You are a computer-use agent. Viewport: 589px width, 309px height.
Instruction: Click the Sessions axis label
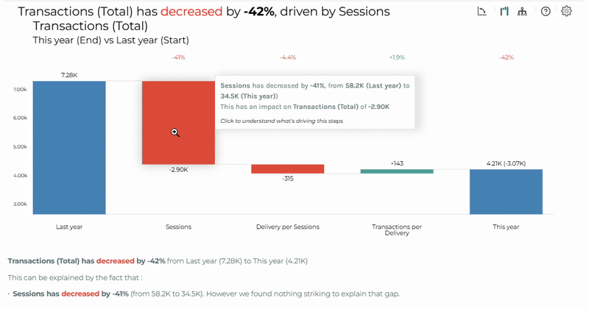click(178, 227)
